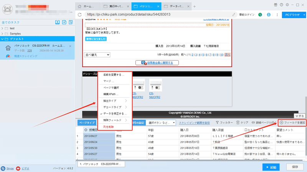307x172 pixels.
Task: Open the 選択ボタン など dropdown
Action: 161,123
